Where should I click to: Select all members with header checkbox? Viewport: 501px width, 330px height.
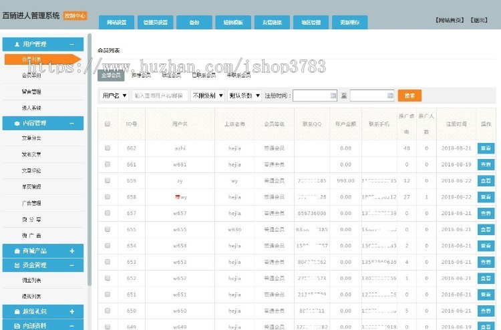click(108, 124)
